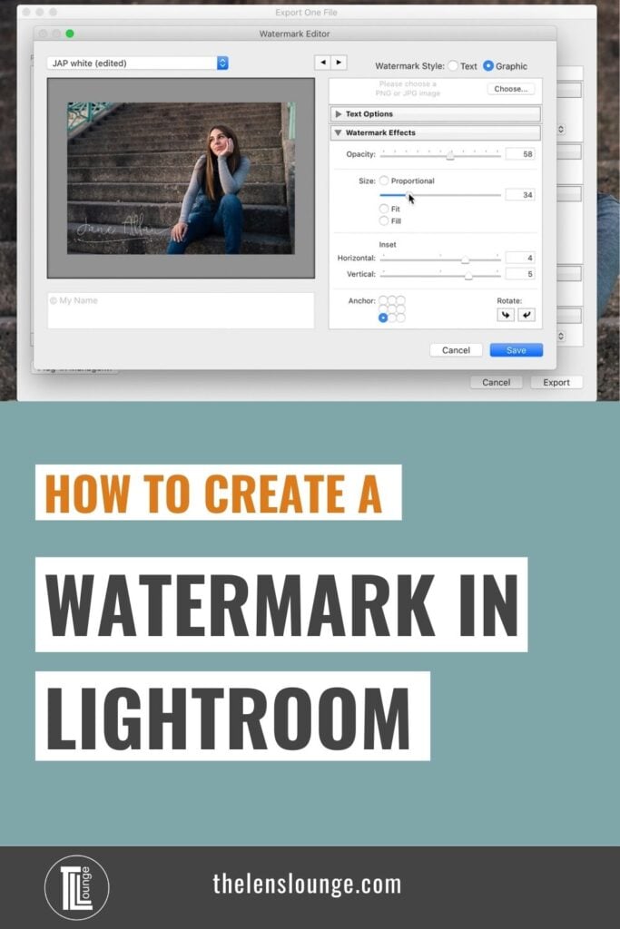Select the Fill size option
620x929 pixels.
[384, 221]
